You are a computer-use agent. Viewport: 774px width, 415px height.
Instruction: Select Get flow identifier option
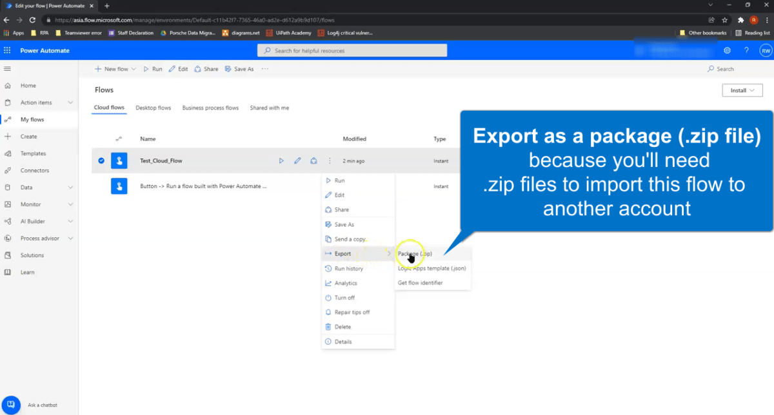pos(433,283)
